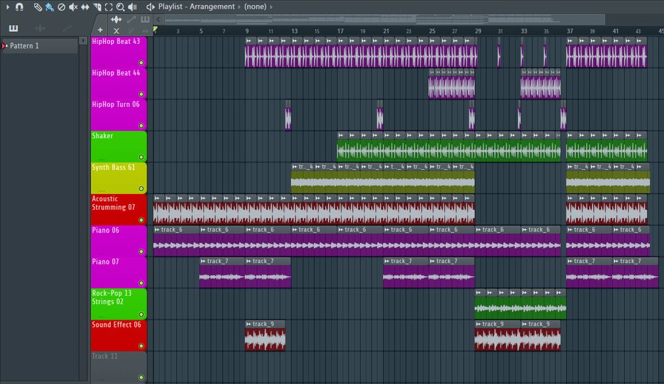Select the Piano 06 track header

point(119,240)
